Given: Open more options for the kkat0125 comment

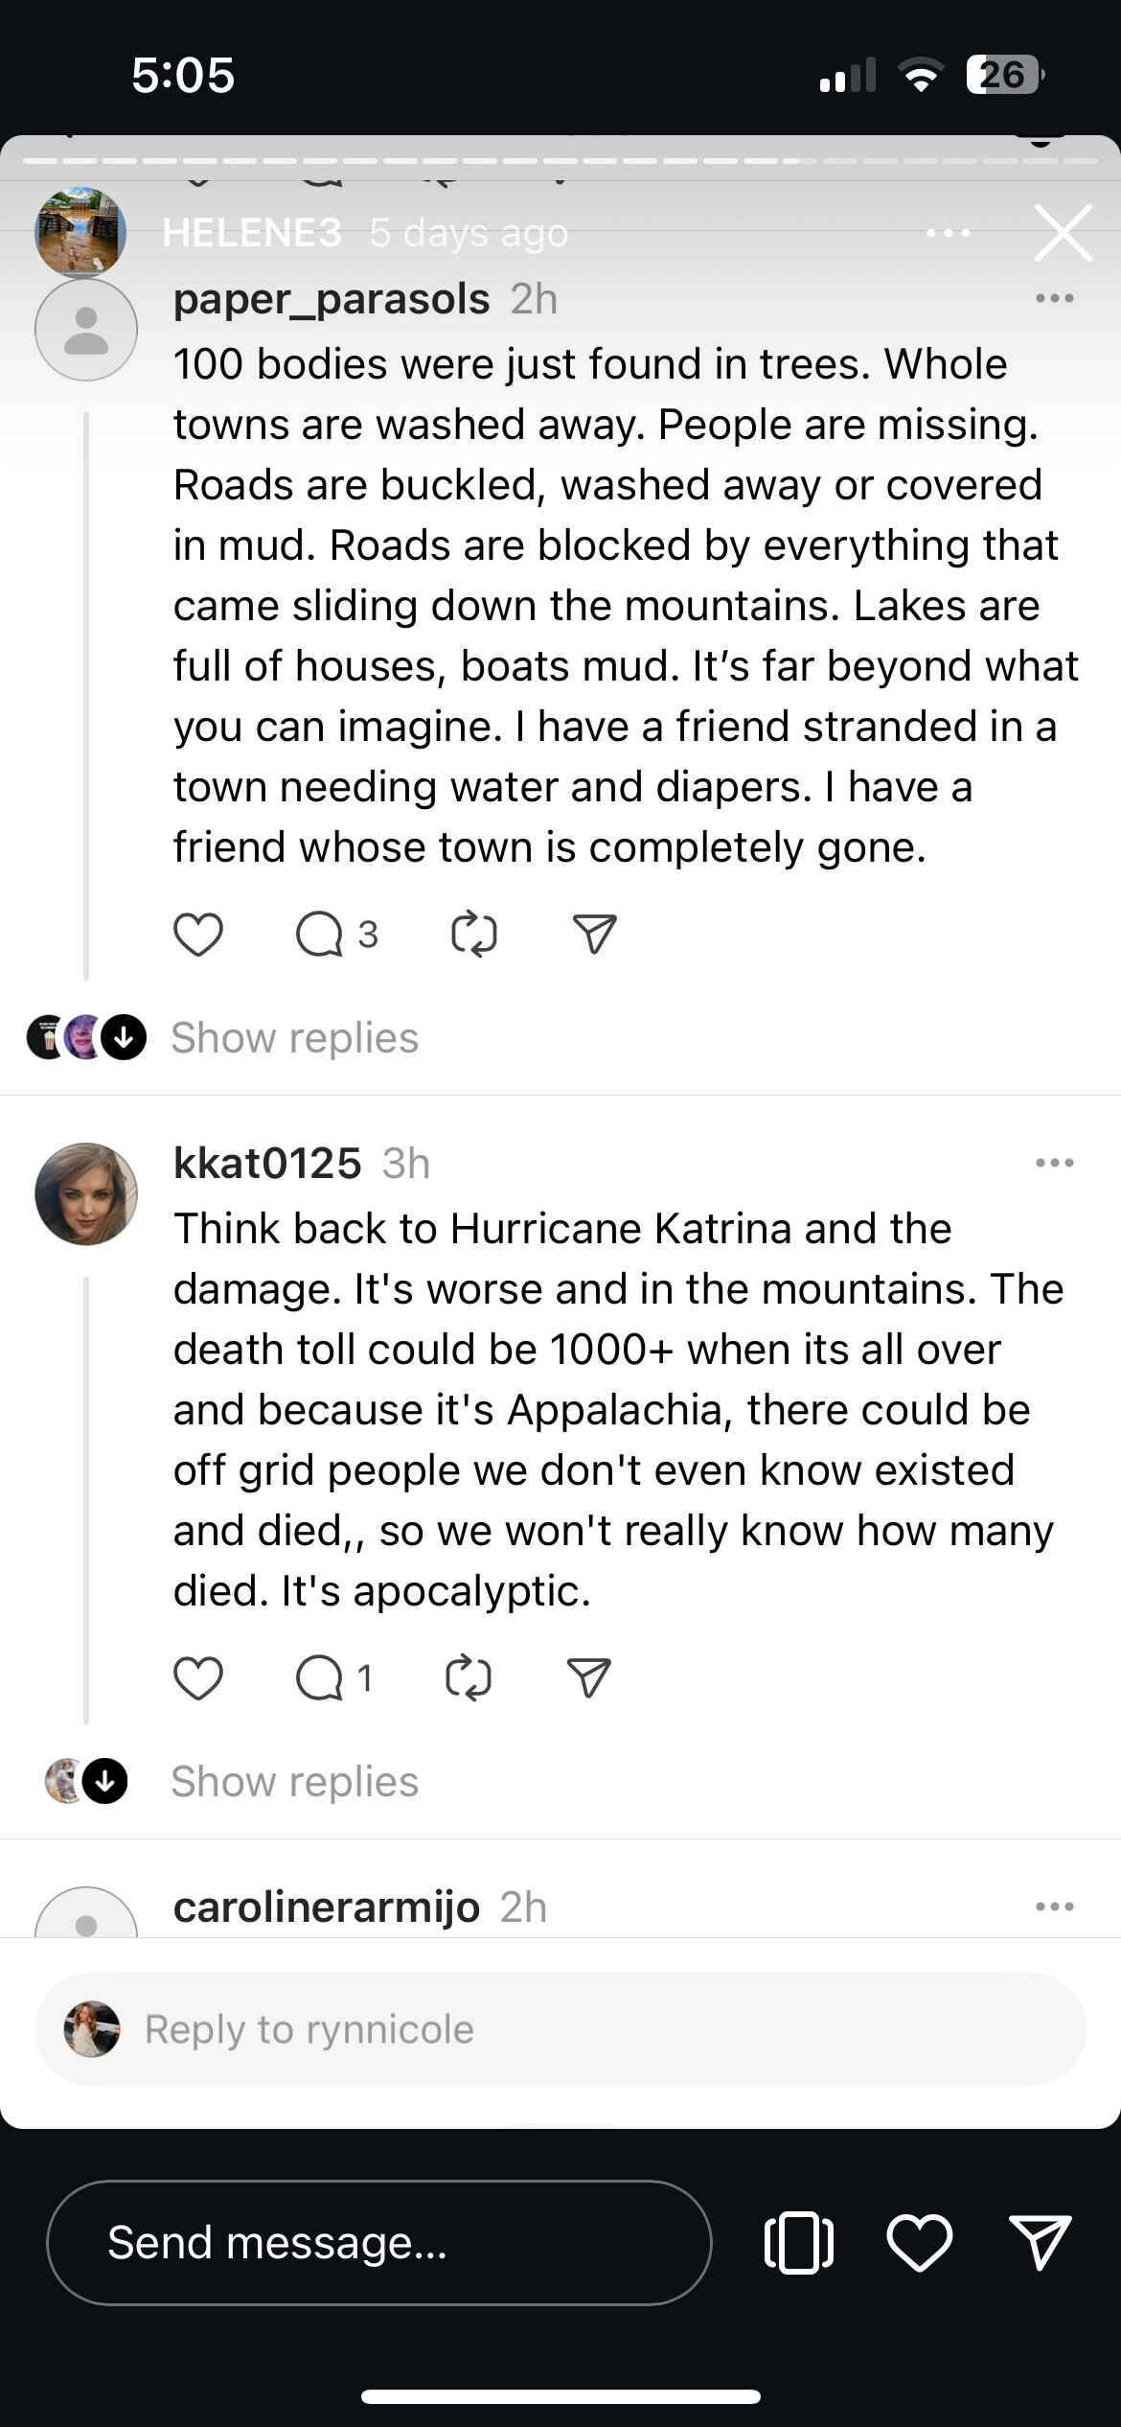Looking at the screenshot, I should point(1054,1164).
